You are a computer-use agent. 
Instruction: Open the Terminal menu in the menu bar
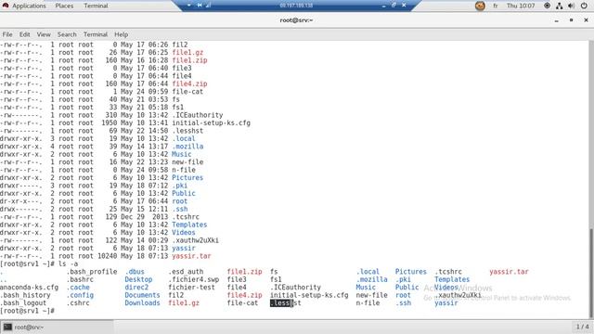pyautogui.click(x=96, y=34)
